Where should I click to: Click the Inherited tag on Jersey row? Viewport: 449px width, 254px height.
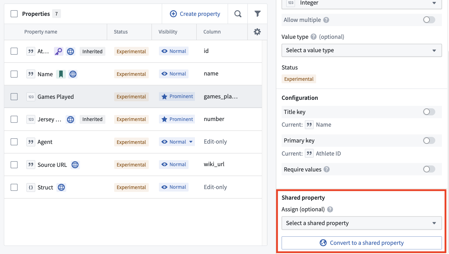click(92, 119)
